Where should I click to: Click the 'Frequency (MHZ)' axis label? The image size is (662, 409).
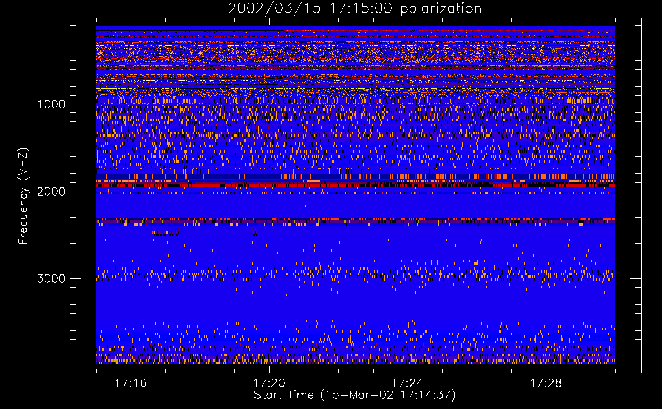point(23,196)
